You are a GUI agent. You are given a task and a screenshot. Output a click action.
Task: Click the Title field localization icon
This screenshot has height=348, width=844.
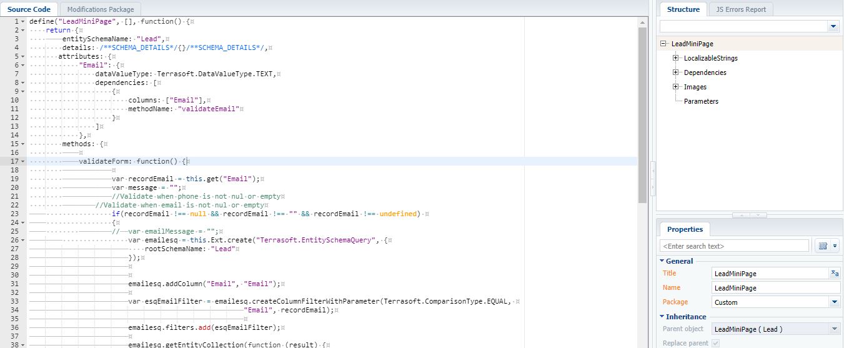coord(835,274)
